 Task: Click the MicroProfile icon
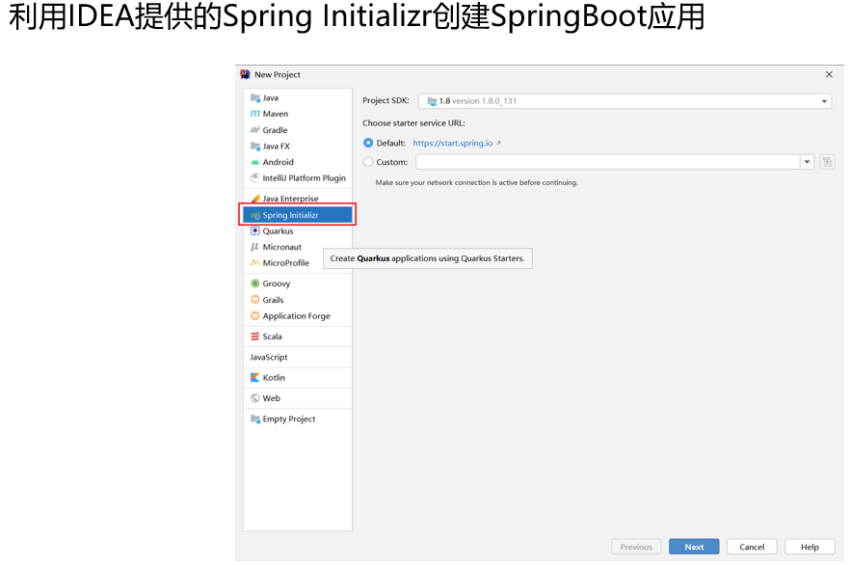pyautogui.click(x=254, y=262)
